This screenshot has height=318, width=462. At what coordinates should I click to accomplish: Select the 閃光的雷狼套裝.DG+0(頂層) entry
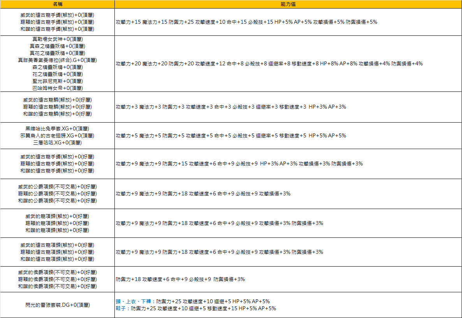point(58,305)
